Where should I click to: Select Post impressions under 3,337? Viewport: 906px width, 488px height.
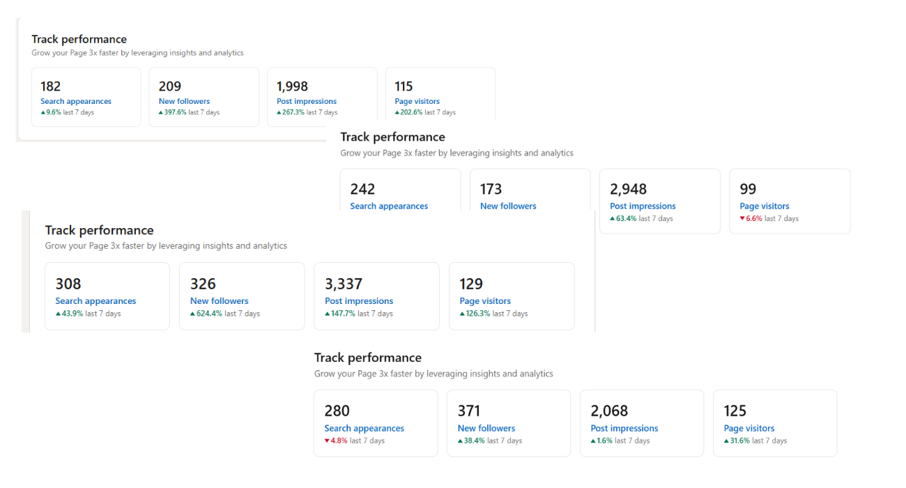359,301
